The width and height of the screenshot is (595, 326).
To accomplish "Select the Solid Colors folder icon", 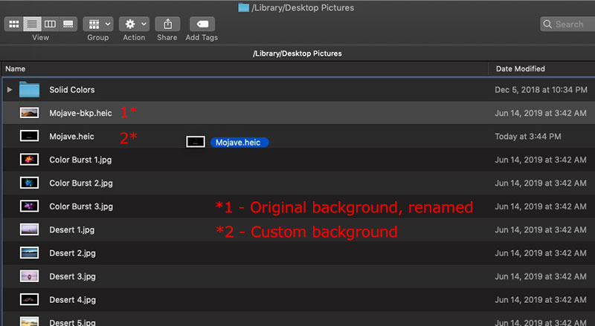I will 30,90.
